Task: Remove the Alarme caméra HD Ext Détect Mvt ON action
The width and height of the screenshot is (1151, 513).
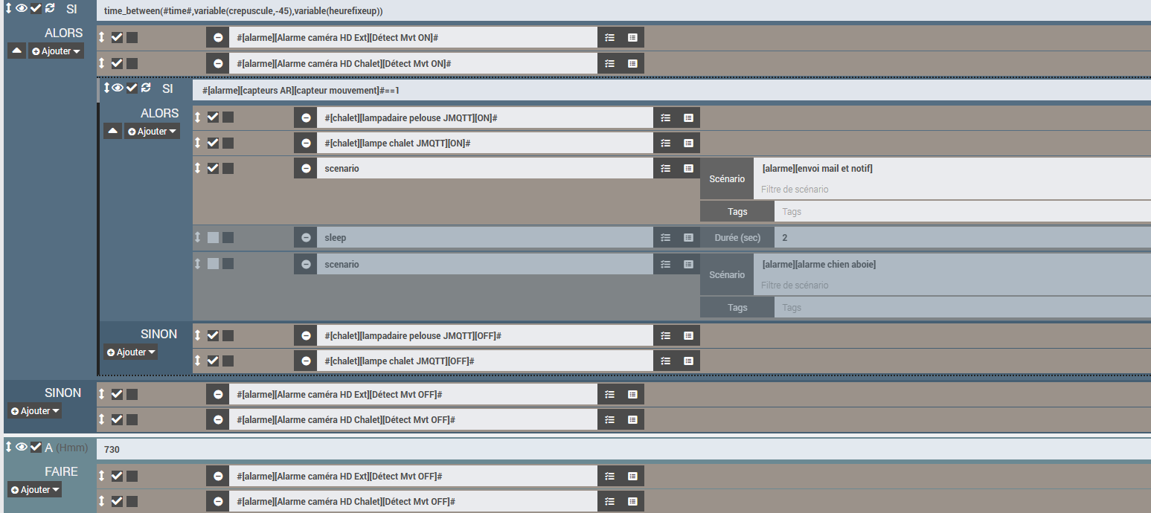Action: coord(218,37)
